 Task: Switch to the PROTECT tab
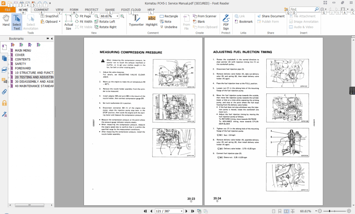[x=92, y=10]
